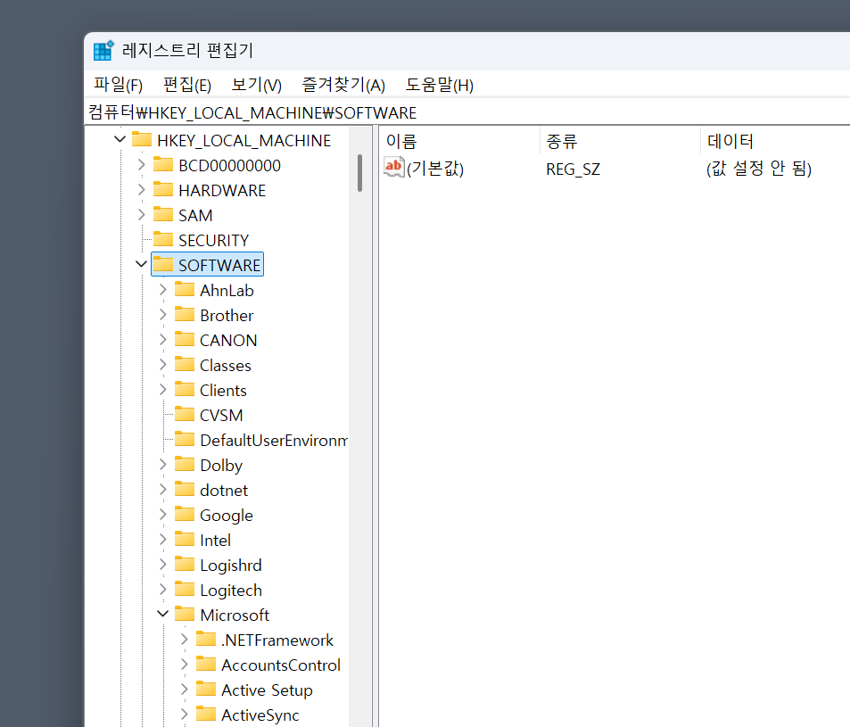
Task: Click the CANON folder icon
Action: (185, 339)
